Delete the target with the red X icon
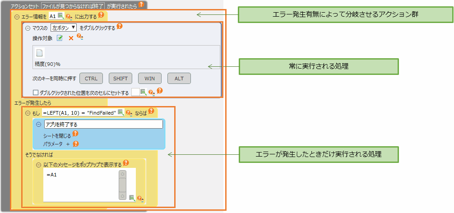The height and width of the screenshot is (213, 454). pyautogui.click(x=71, y=38)
